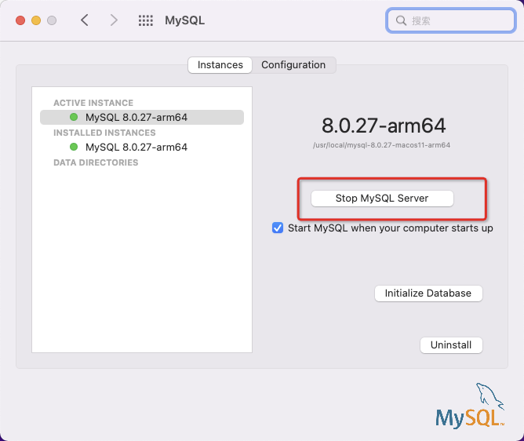Image resolution: width=524 pixels, height=441 pixels.
Task: Switch to the Configuration tab
Action: point(293,65)
